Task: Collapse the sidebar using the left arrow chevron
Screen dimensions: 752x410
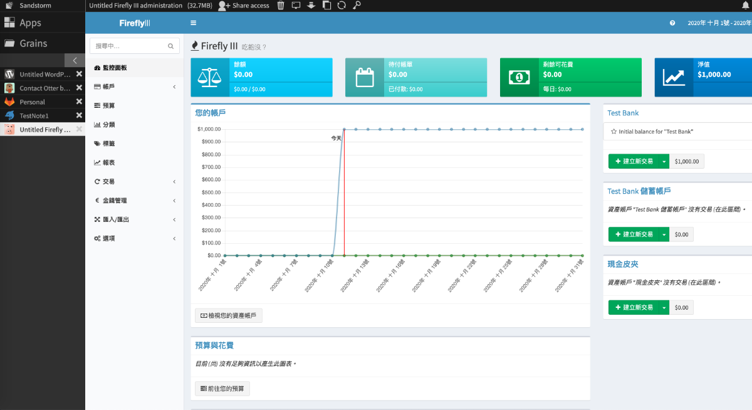Action: pyautogui.click(x=75, y=60)
